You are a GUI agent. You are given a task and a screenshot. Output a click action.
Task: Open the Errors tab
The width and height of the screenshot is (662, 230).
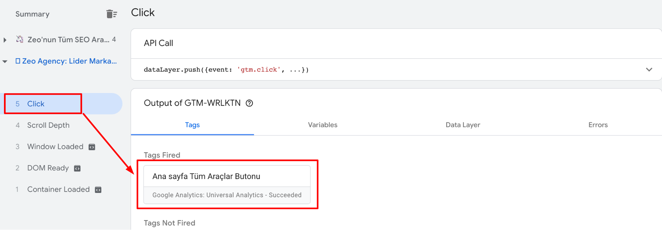(598, 125)
